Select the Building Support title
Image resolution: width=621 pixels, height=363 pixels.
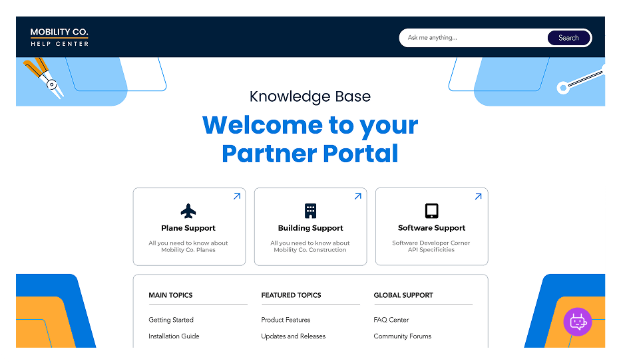[310, 228]
